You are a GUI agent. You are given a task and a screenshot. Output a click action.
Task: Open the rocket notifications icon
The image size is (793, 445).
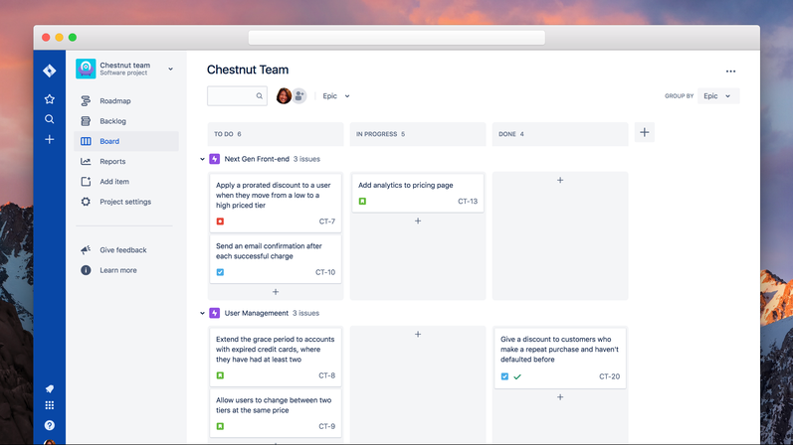[49, 388]
